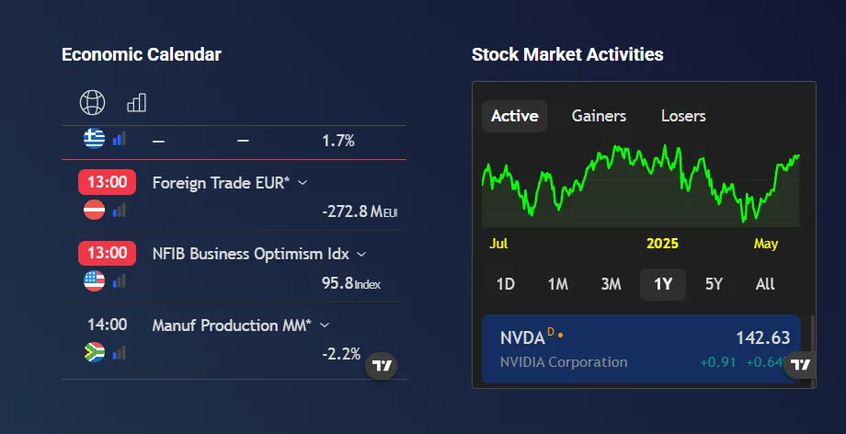Image resolution: width=846 pixels, height=434 pixels.
Task: Click the bar chart importance filter icon
Action: (x=136, y=102)
